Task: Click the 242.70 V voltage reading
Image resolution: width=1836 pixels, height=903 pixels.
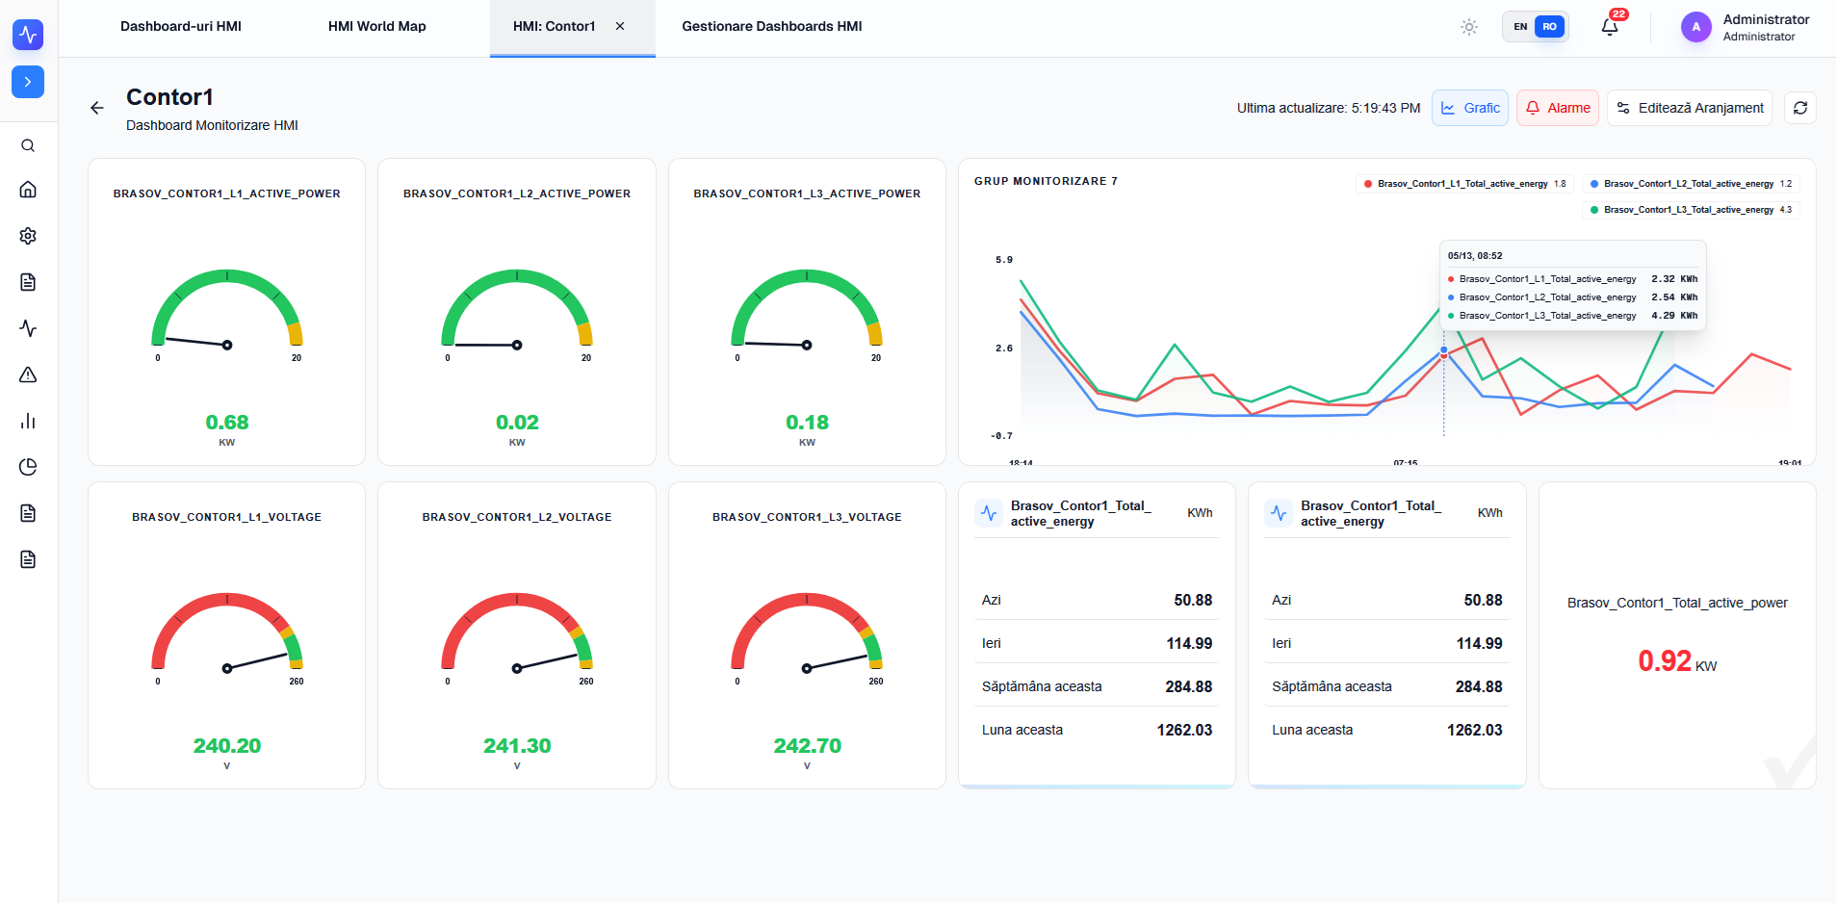Action: 807,746
